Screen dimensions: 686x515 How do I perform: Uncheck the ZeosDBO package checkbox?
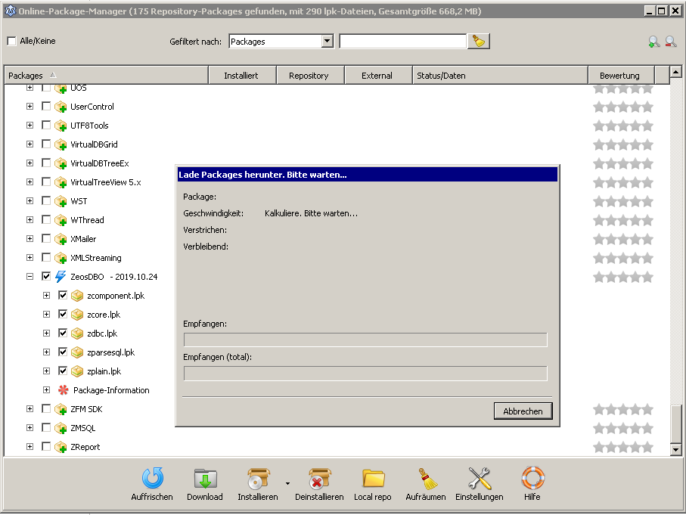46,277
